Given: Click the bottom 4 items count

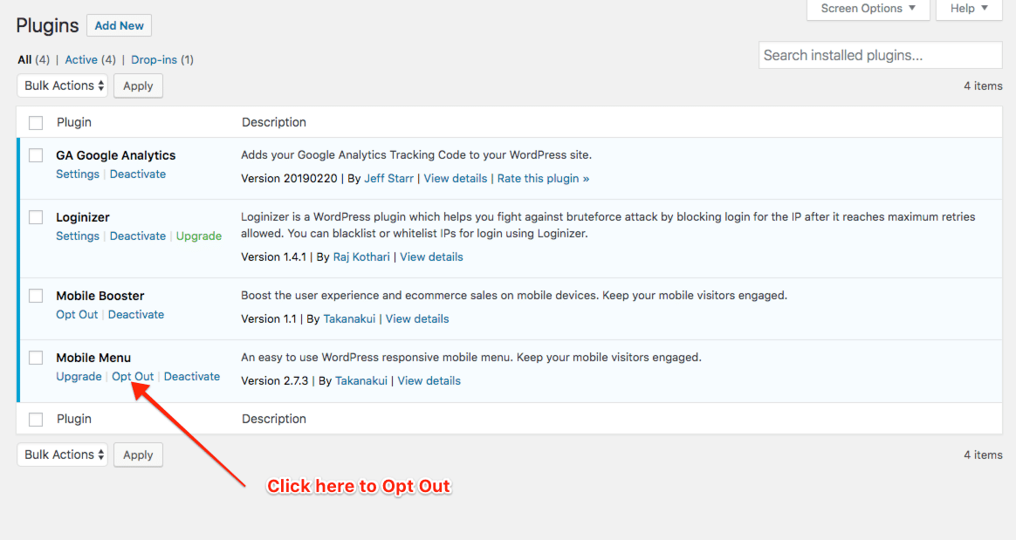Looking at the screenshot, I should pyautogui.click(x=983, y=455).
